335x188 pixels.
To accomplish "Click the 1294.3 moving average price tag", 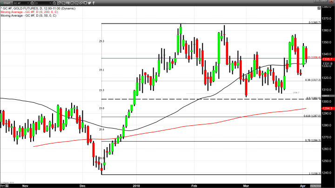I will [326, 108].
